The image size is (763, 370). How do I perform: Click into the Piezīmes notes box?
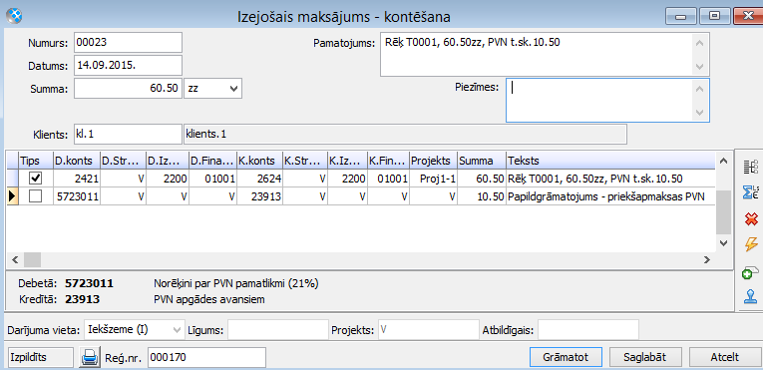click(x=598, y=100)
